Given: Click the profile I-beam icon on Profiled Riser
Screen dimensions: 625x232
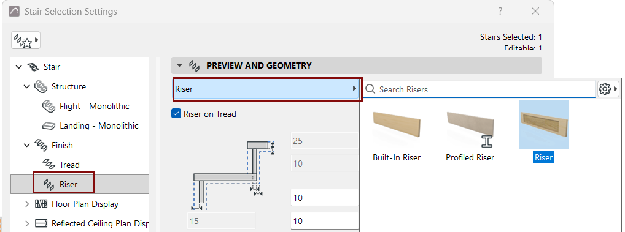Looking at the screenshot, I should click(x=486, y=141).
